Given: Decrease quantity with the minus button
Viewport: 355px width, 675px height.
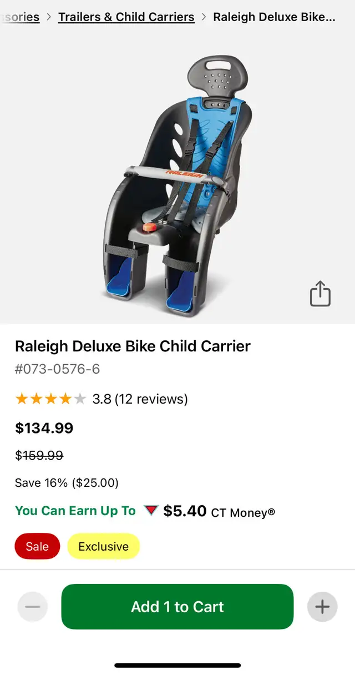Looking at the screenshot, I should click(x=33, y=607).
